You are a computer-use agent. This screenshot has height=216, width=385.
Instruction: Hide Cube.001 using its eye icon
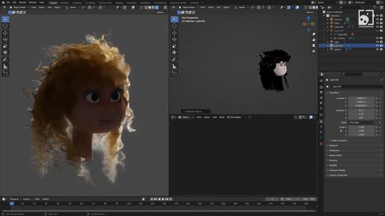(377, 27)
